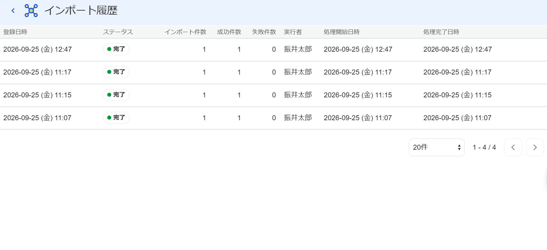Click the 処理開始日時 value ending 11:15
The height and width of the screenshot is (250, 547).
click(358, 95)
